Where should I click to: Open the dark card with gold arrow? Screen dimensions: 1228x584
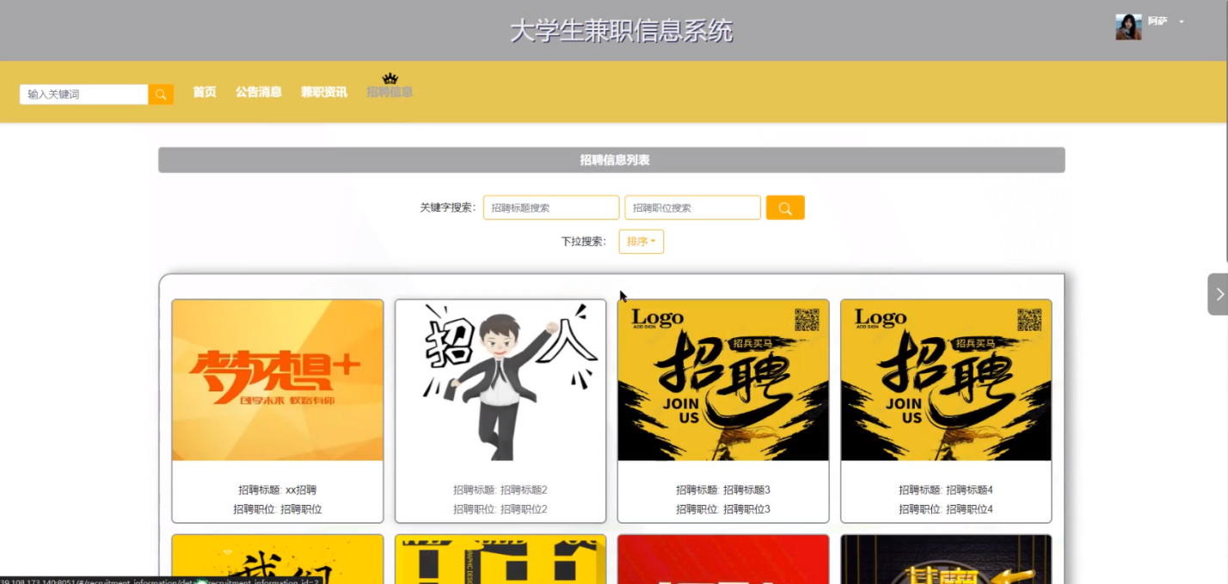coord(946,559)
